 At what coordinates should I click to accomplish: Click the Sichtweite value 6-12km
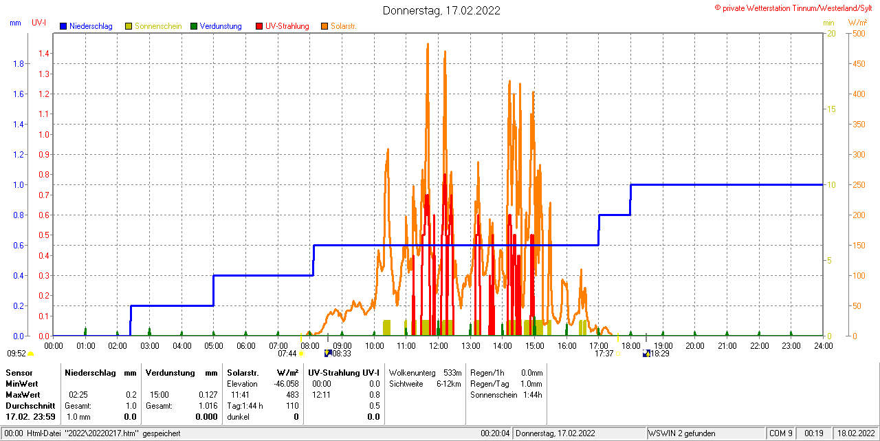[x=449, y=383]
